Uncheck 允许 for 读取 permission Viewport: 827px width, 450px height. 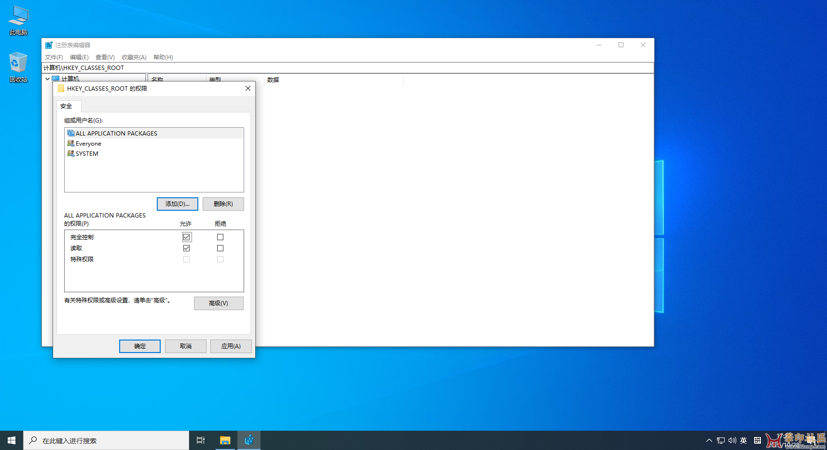[x=186, y=248]
